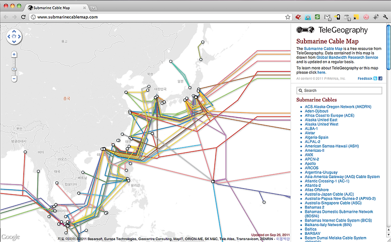
Task: Select the Algeria-Spain cable
Action: click(x=316, y=137)
